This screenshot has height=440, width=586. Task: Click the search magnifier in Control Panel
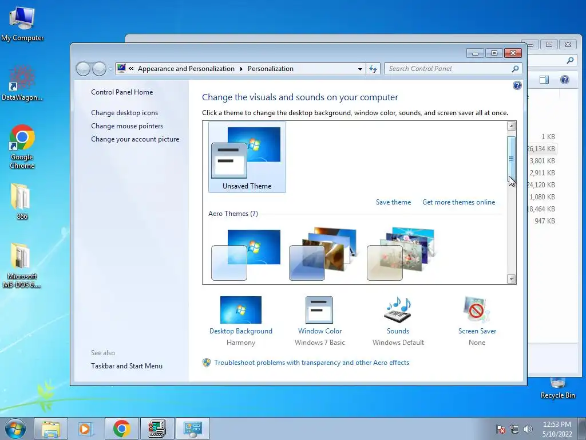point(515,69)
